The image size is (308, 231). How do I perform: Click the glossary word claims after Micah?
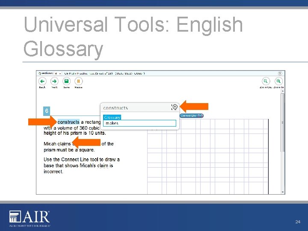tap(64, 144)
